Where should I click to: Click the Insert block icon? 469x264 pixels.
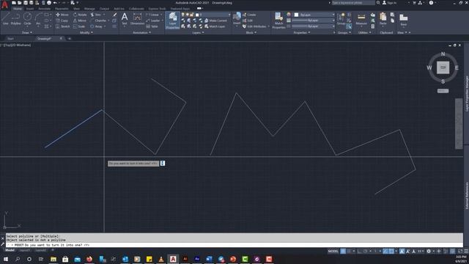click(x=237, y=18)
